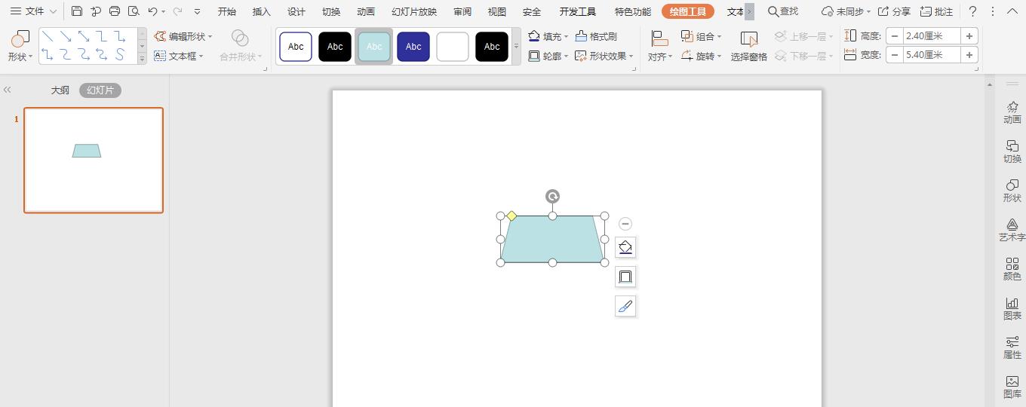
Task: Collapse the ribbon with the up chevron
Action: click(x=1012, y=11)
